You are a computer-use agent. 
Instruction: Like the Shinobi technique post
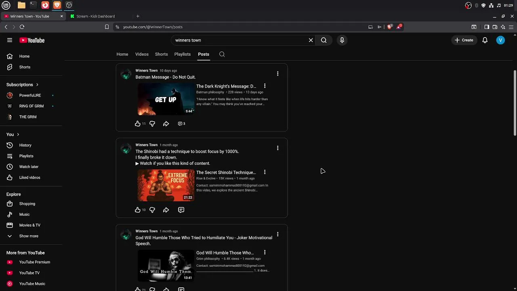pos(138,210)
